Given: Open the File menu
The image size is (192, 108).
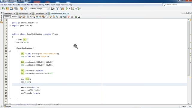Looking at the screenshot, I should pos(2,5).
